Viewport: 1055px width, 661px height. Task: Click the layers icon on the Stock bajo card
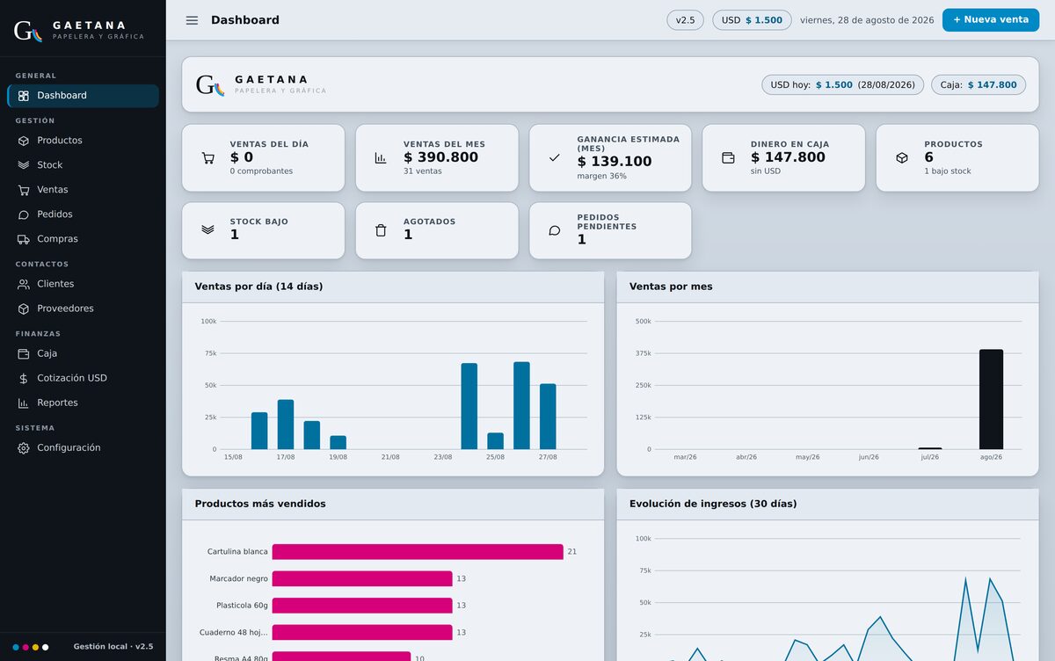208,230
